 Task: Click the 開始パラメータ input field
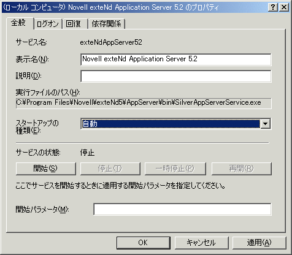[182, 209]
